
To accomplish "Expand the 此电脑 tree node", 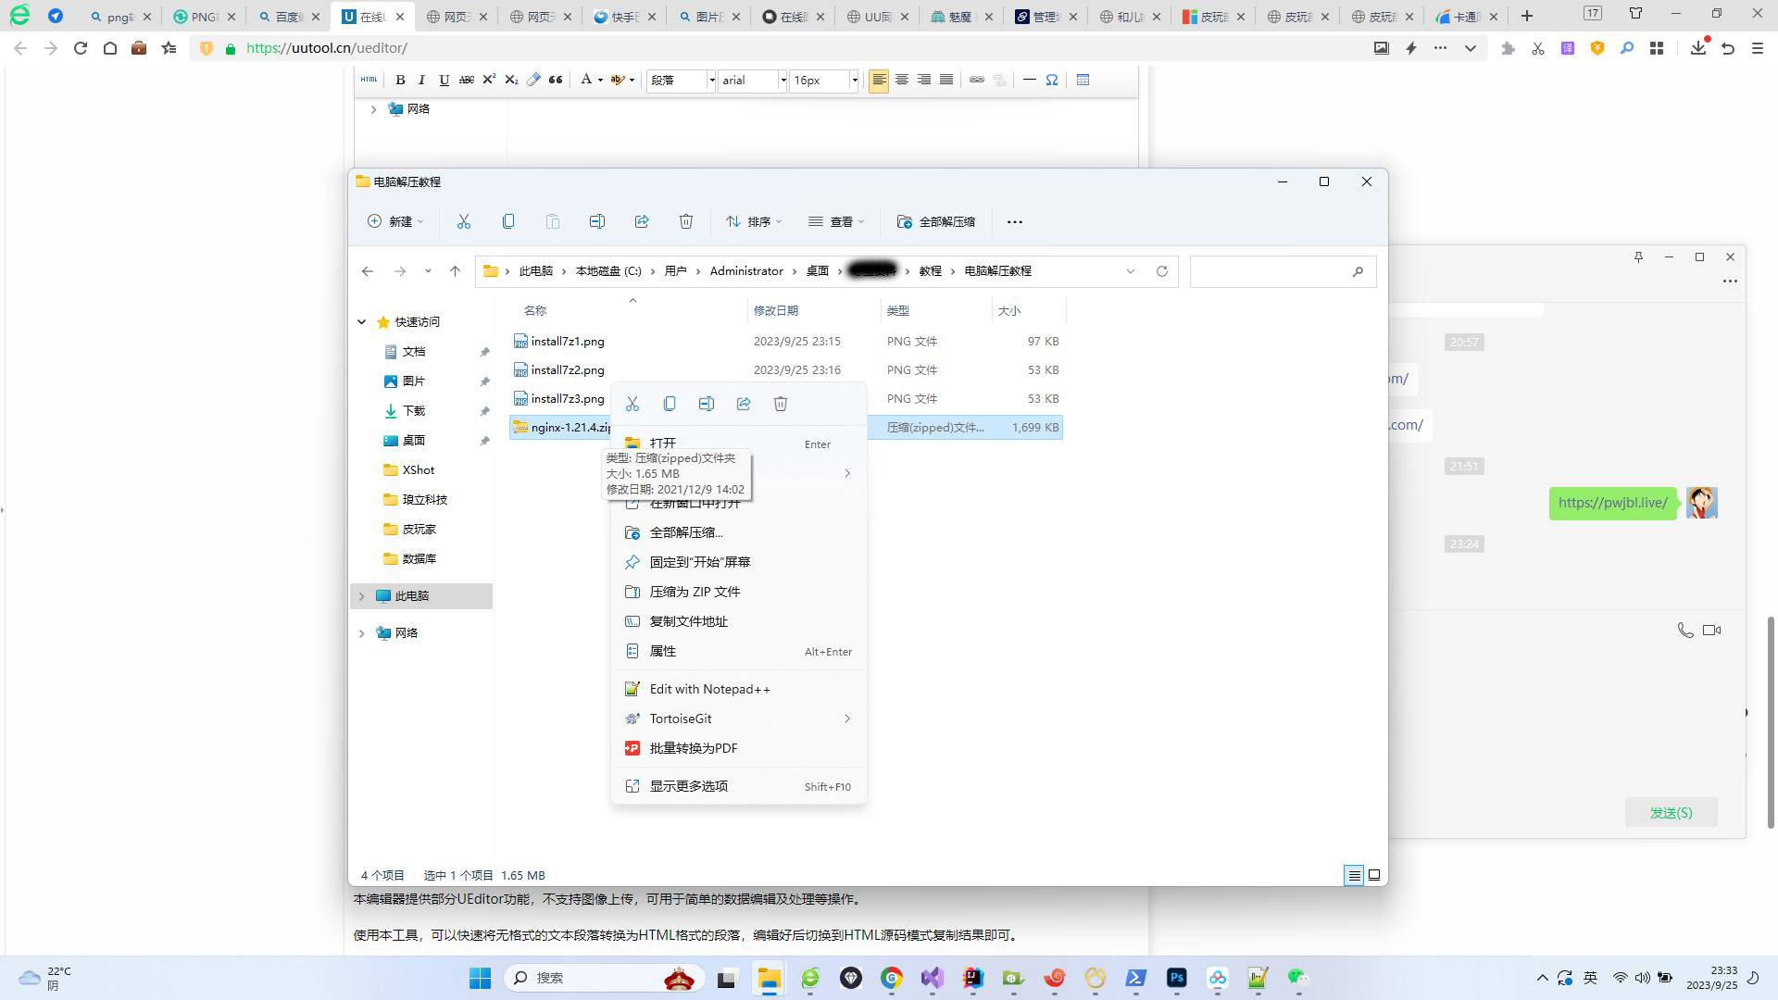I will pos(362,596).
